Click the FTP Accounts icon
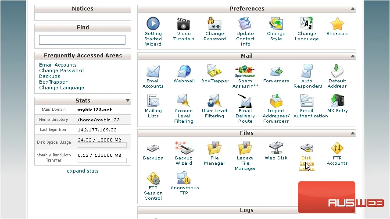The height and width of the screenshot is (219, 390). tap(337, 148)
